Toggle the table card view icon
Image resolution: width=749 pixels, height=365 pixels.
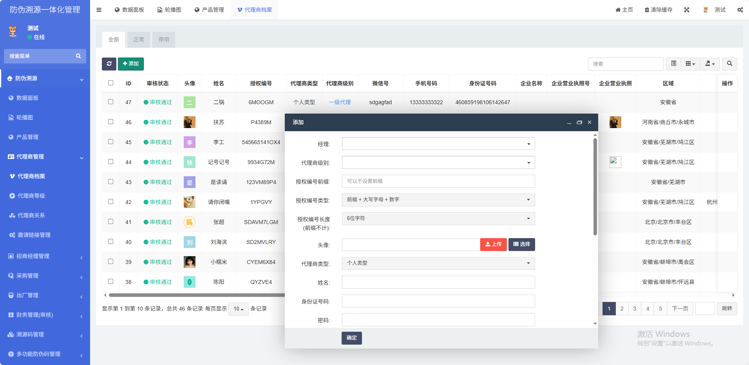[x=673, y=64]
